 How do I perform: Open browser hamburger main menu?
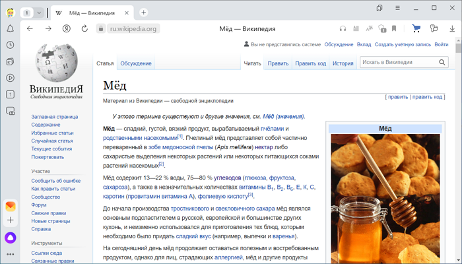397,8
